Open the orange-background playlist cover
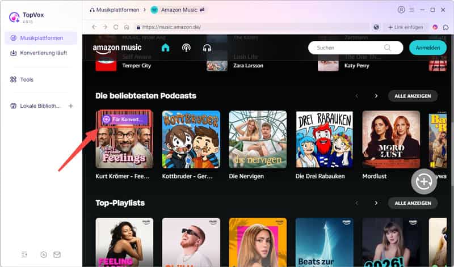The image size is (454, 267). (258, 243)
